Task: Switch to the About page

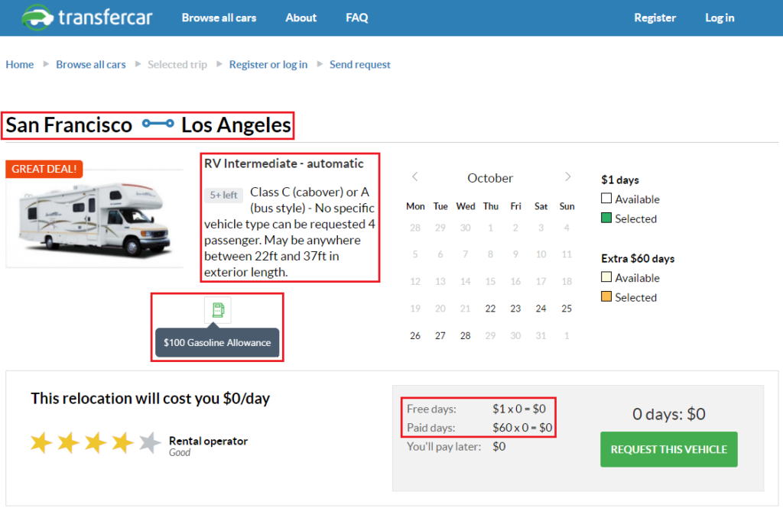Action: coord(301,18)
